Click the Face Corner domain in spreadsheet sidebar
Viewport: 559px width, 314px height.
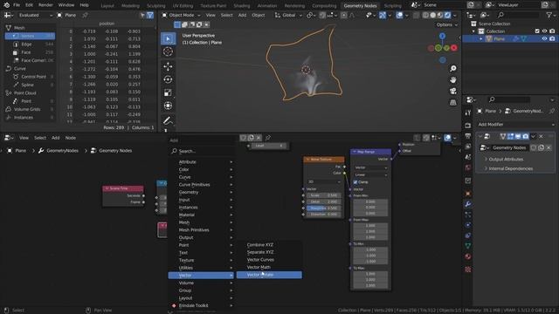pos(30,60)
